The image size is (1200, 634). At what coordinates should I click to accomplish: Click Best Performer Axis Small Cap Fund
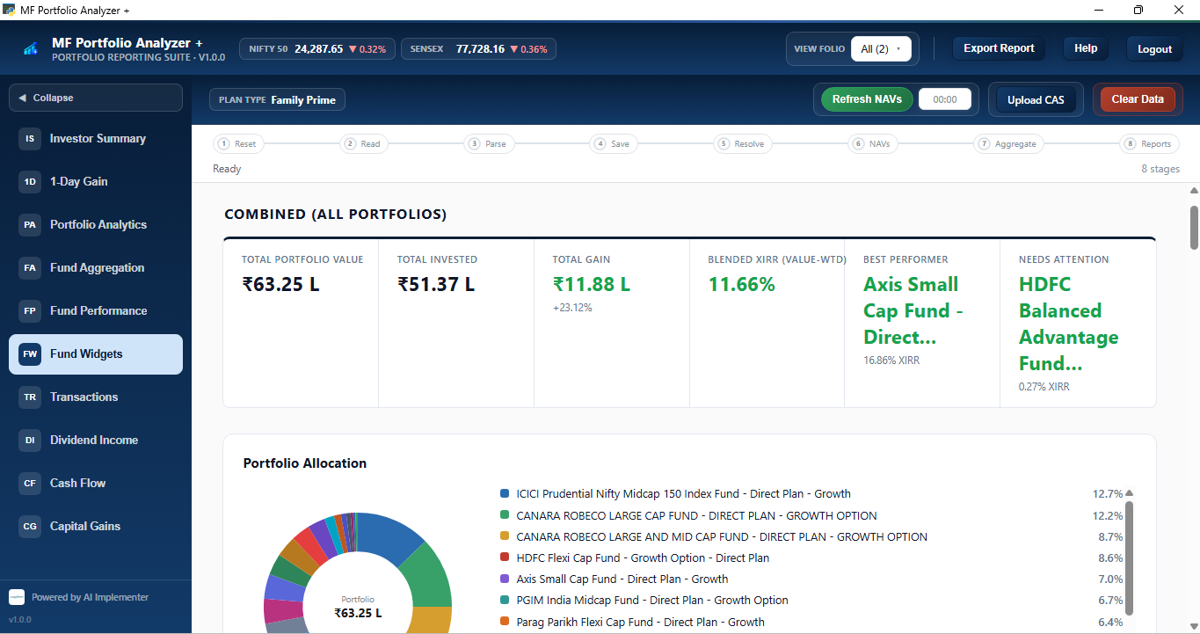(x=913, y=311)
